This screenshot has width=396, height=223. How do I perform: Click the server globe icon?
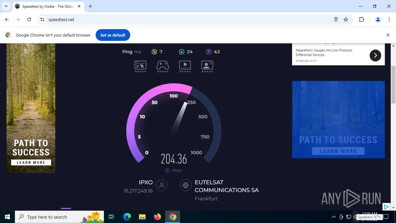(186, 185)
